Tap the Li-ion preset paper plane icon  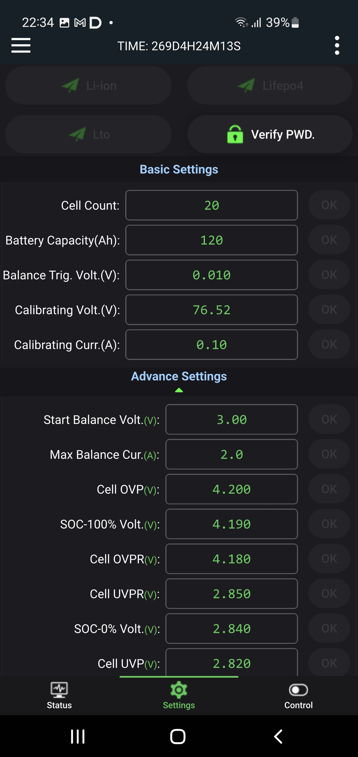70,86
